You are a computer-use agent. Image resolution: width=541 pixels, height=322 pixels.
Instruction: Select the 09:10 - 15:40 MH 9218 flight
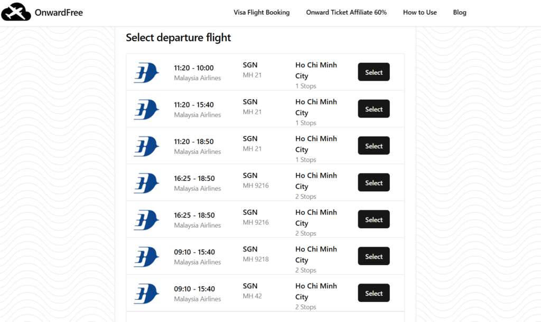[374, 256]
